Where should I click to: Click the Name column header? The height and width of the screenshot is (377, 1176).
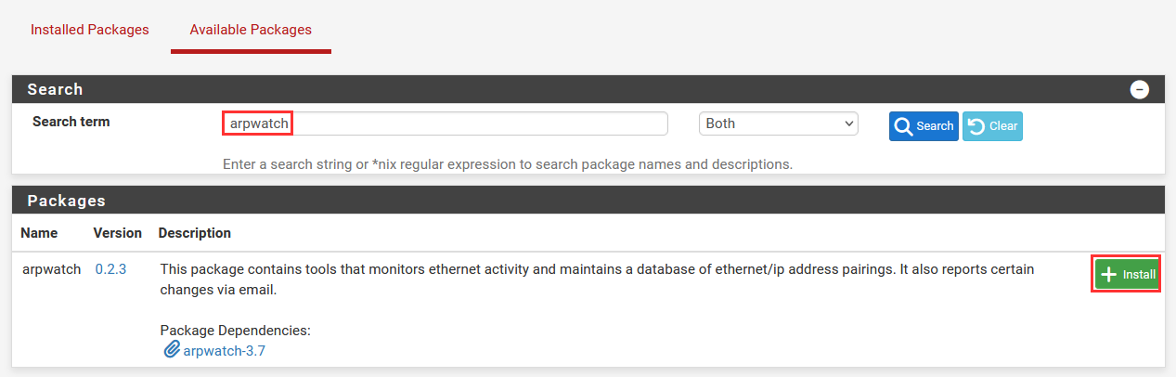39,233
